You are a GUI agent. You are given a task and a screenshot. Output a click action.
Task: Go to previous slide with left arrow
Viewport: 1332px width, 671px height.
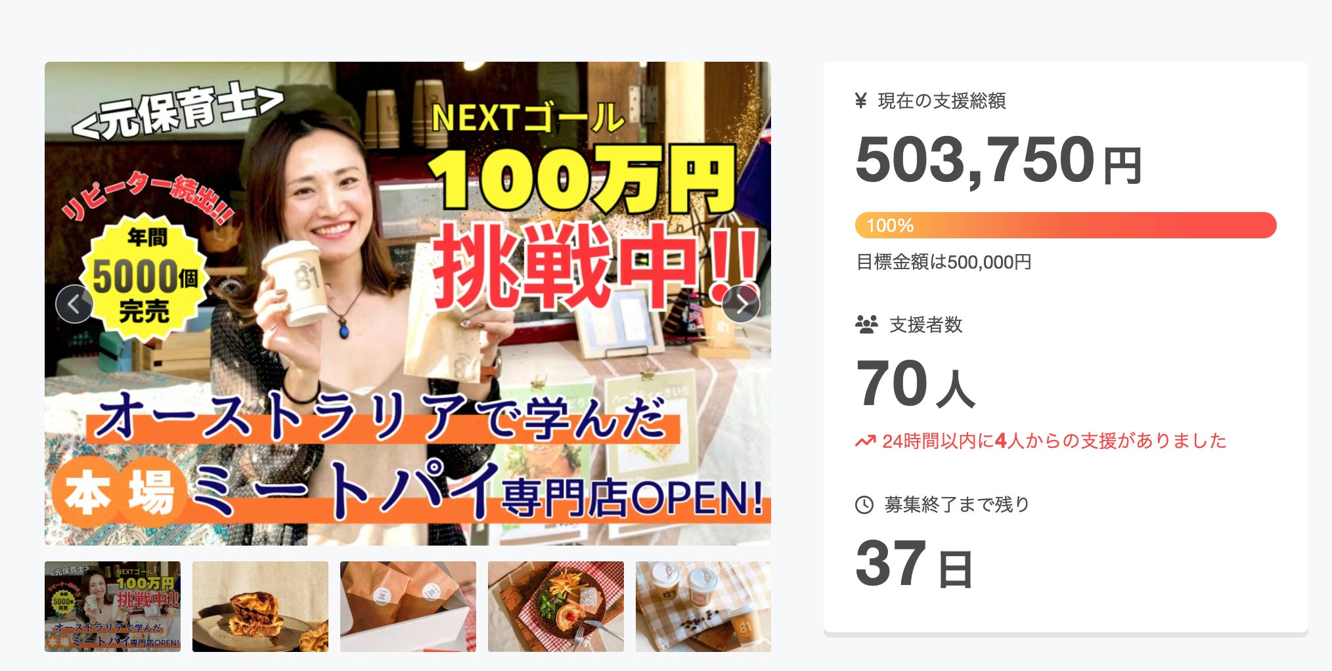click(x=74, y=304)
